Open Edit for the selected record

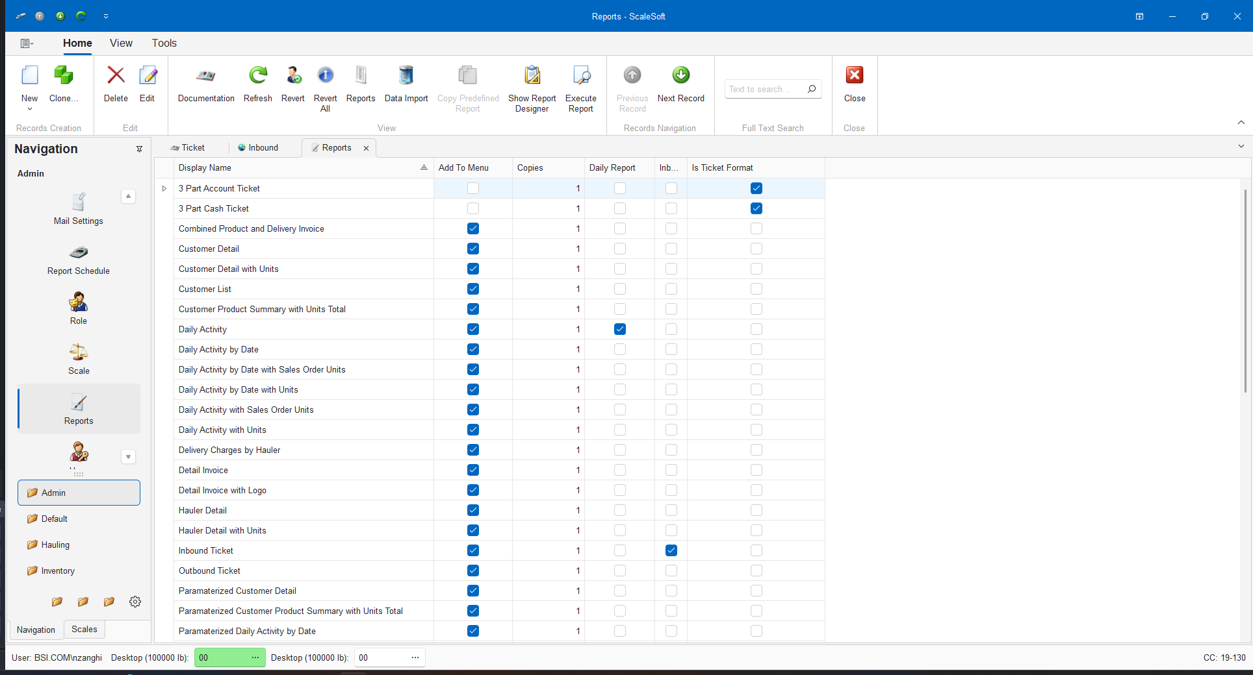[x=148, y=84]
